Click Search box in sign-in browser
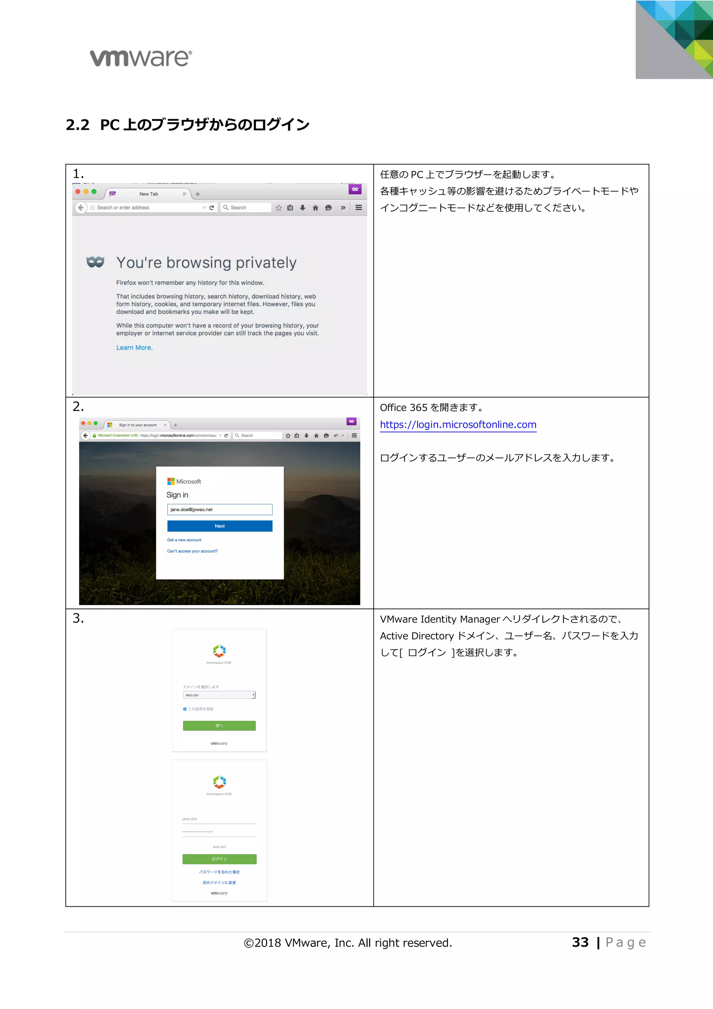This screenshot has height=1009, width=713. 257,436
